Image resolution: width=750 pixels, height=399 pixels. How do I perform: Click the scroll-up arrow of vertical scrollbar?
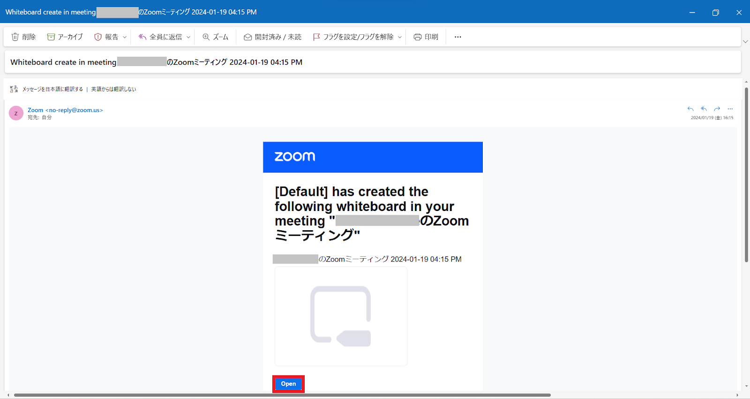746,82
